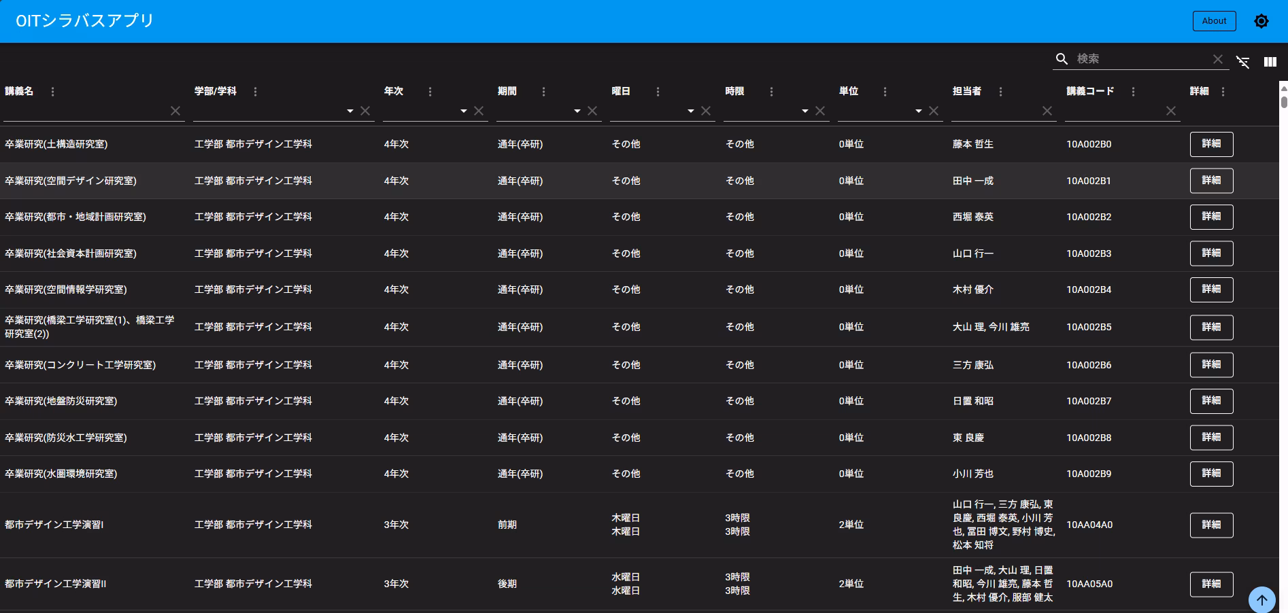Open the 担当者 column options menu

pyautogui.click(x=1000, y=92)
